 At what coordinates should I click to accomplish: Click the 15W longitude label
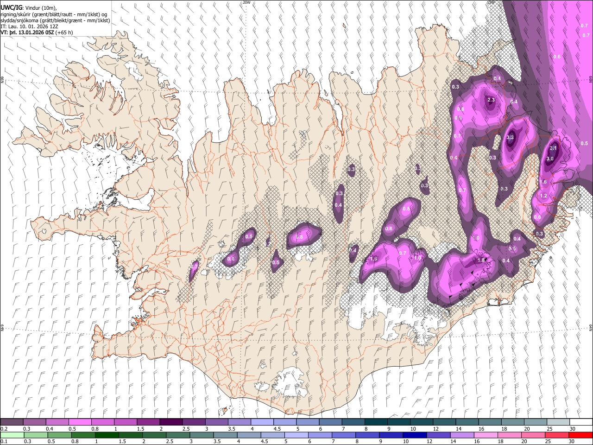(490, 2)
